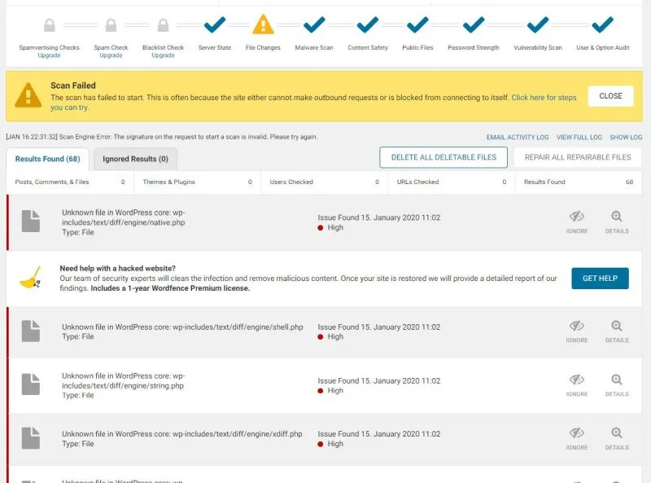Click Upgrade under Spamvertising Checks

50,55
